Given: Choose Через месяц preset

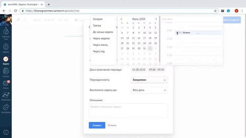Looking at the screenshot, I should coord(100,45).
